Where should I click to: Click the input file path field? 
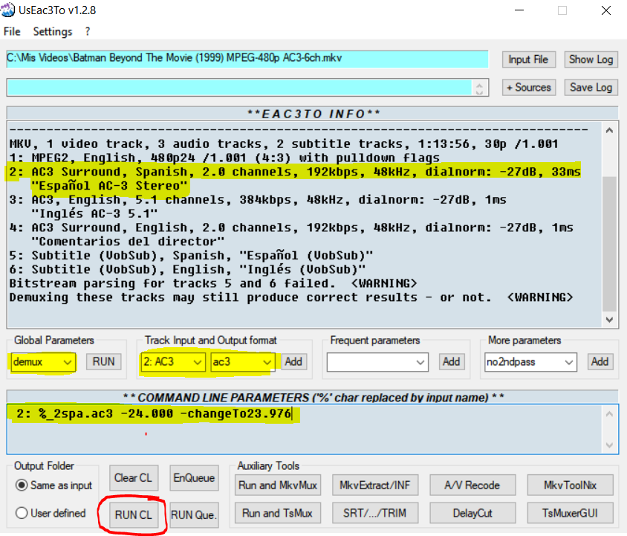[247, 59]
